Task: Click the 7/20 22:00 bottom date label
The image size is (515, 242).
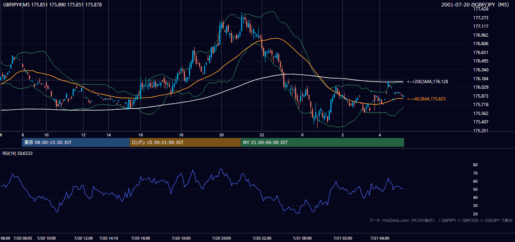Action: (x=262, y=238)
